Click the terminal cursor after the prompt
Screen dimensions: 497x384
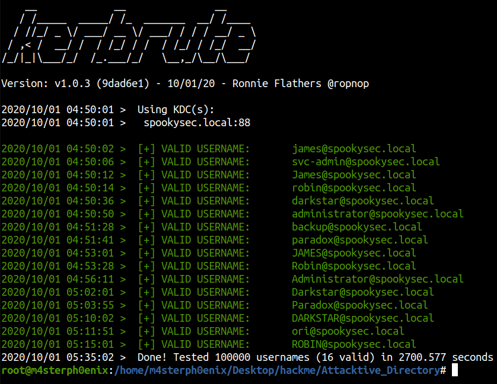pyautogui.click(x=455, y=370)
